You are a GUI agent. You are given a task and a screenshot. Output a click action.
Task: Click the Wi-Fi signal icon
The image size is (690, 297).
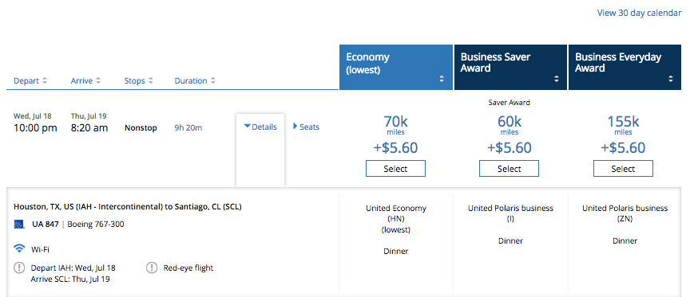point(19,248)
